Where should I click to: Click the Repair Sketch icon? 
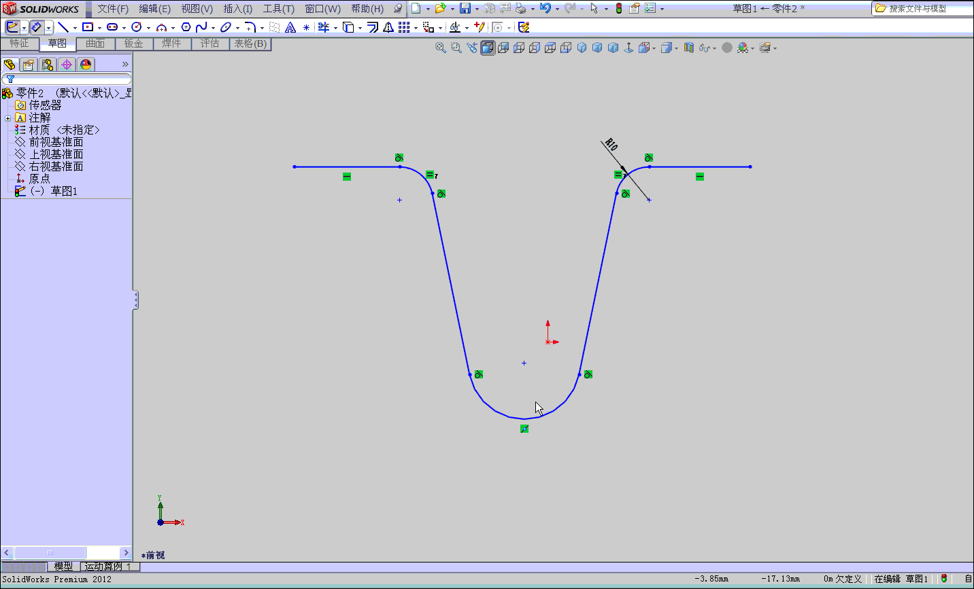coord(480,27)
